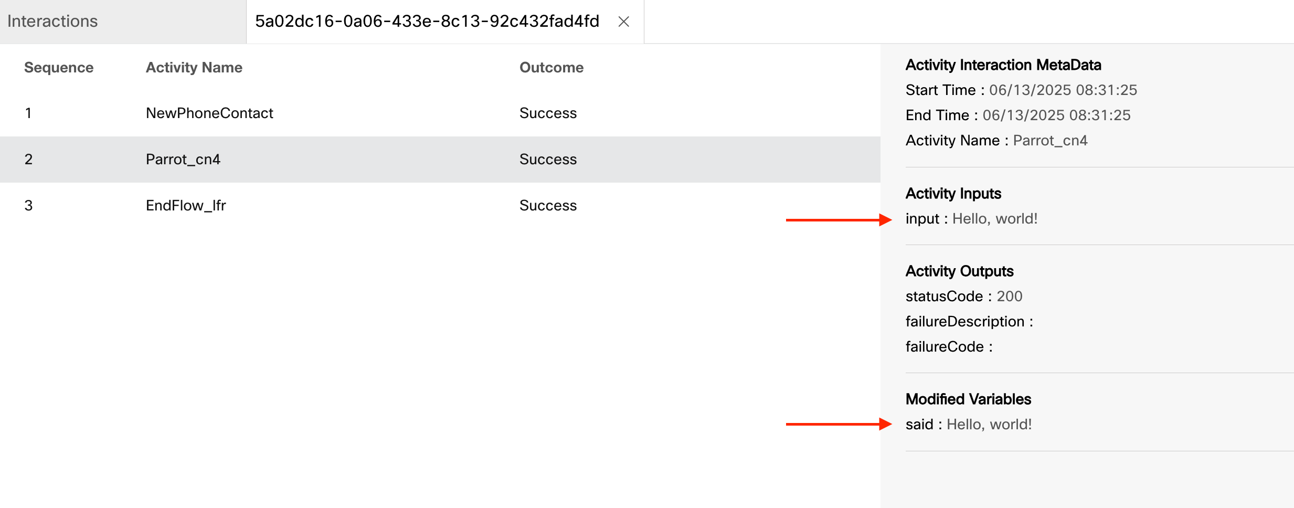The height and width of the screenshot is (508, 1294).
Task: Click the statusCode 200 value
Action: [1010, 297]
